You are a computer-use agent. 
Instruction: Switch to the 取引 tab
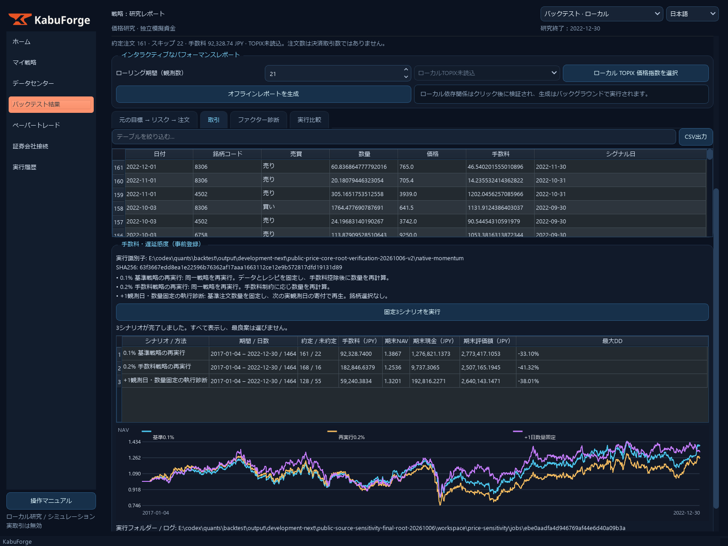(x=214, y=120)
